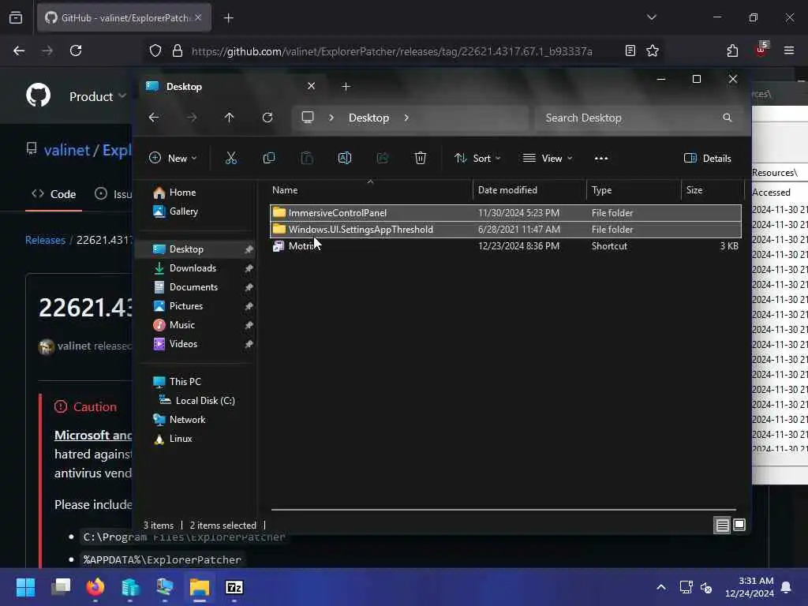Image resolution: width=808 pixels, height=606 pixels.
Task: Open Linux in the navigation pane
Action: click(x=181, y=439)
